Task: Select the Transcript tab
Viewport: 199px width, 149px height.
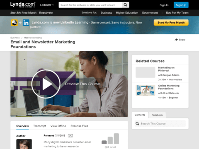Action: point(40,126)
